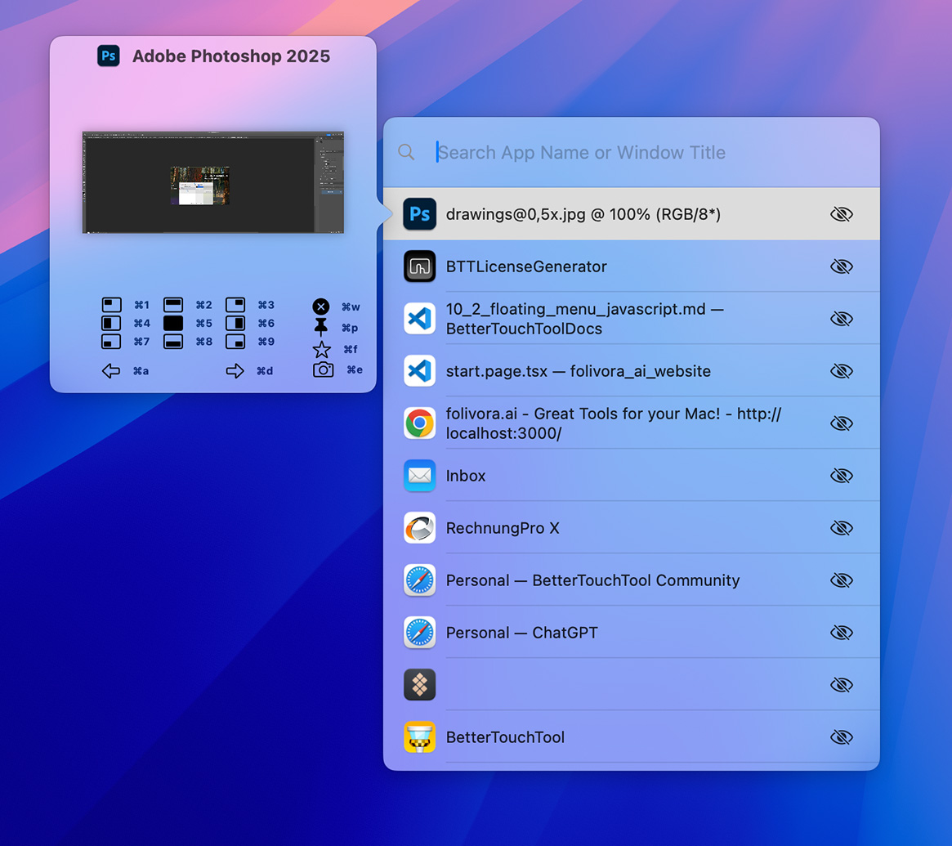Pin the Photoshop window (pin icon)
Image resolution: width=952 pixels, height=846 pixels.
point(321,327)
